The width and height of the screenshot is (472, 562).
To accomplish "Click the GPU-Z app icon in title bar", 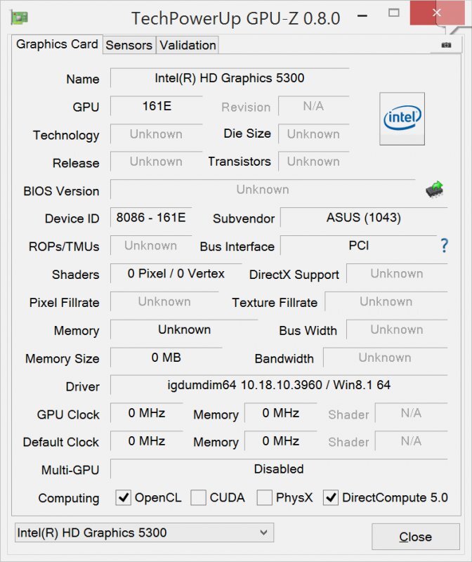I will (20, 17).
